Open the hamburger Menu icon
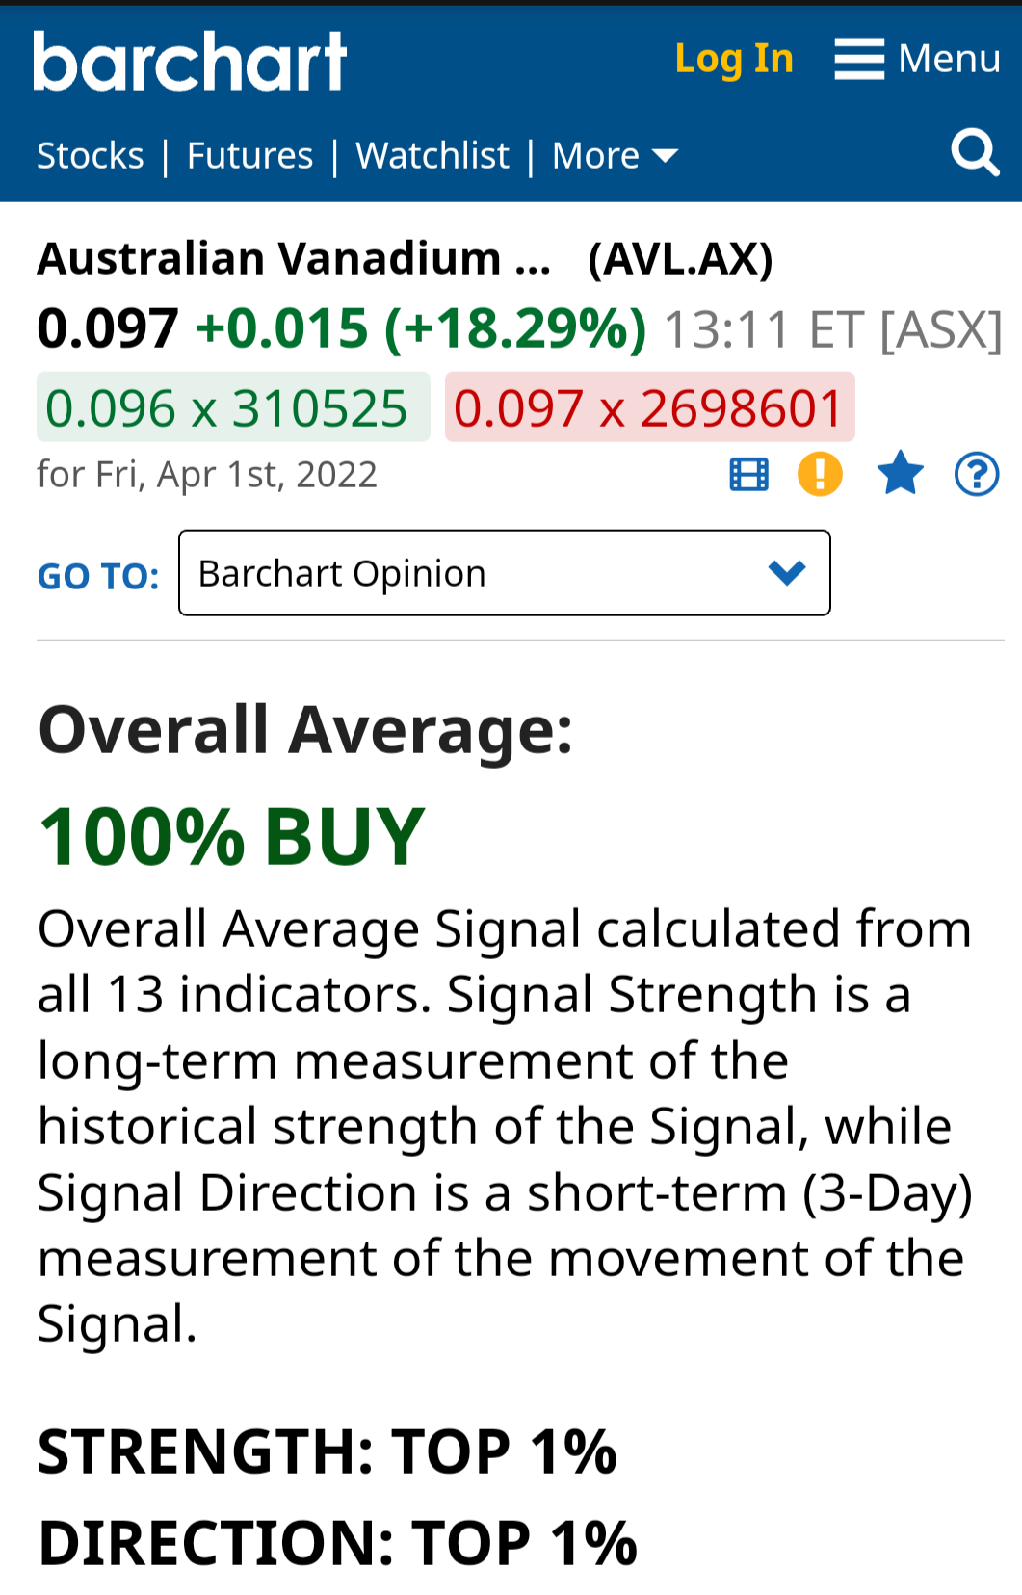Viewport: 1022px width, 1595px height. 859,59
